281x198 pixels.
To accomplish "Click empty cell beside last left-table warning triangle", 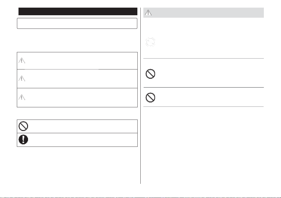I will pos(82,98).
